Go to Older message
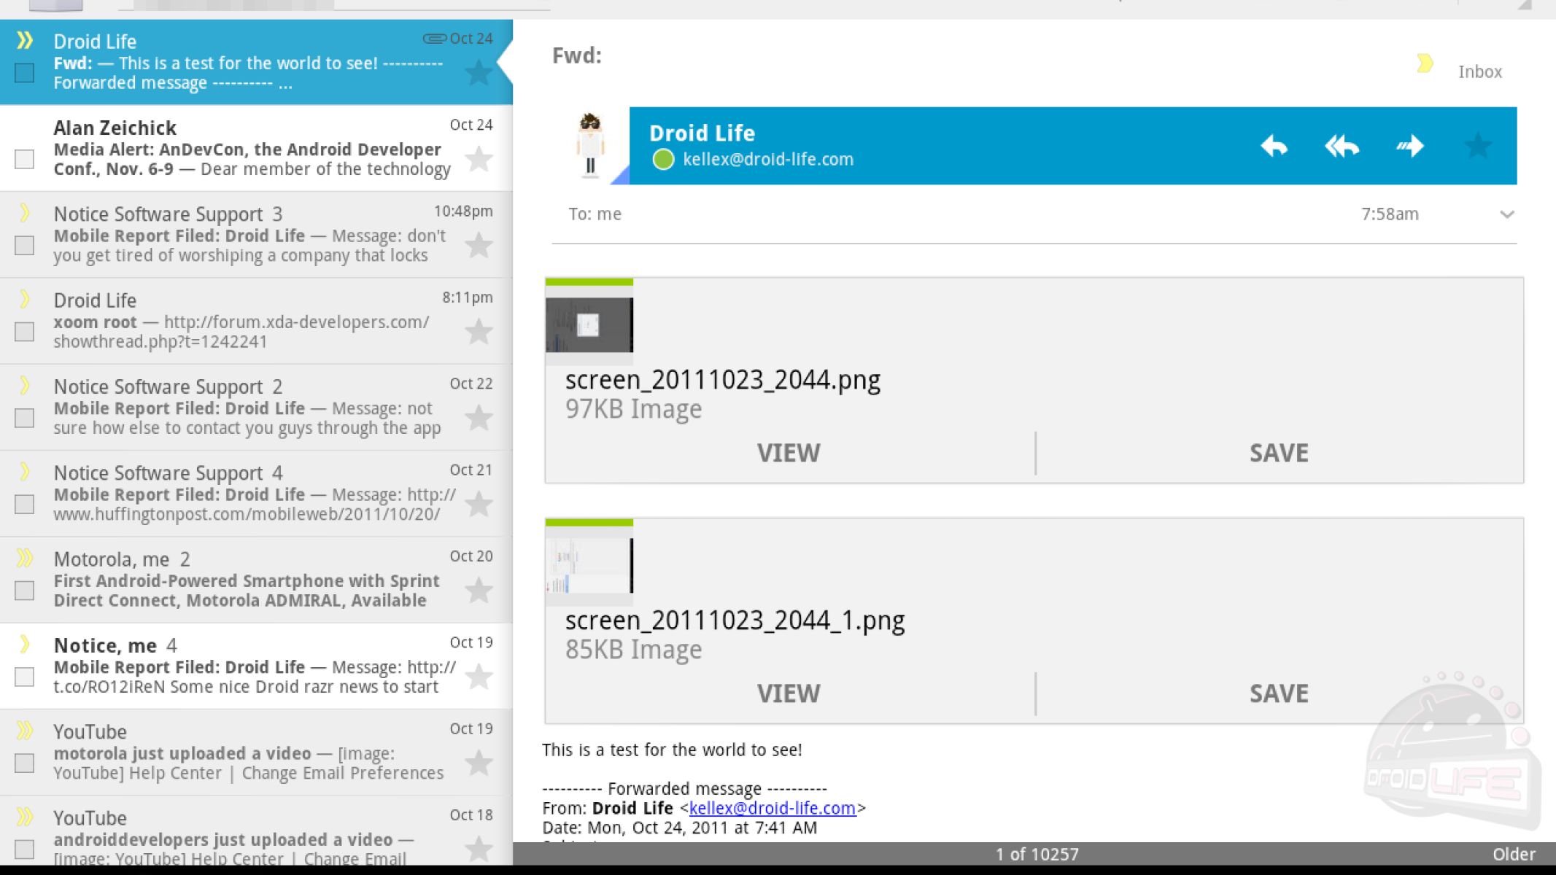This screenshot has height=875, width=1556. 1514,854
